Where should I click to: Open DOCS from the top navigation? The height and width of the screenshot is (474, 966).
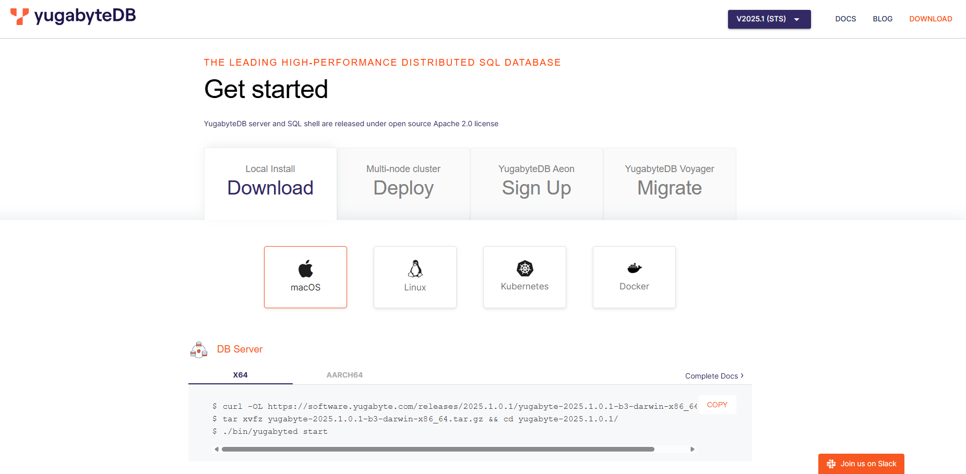(845, 19)
